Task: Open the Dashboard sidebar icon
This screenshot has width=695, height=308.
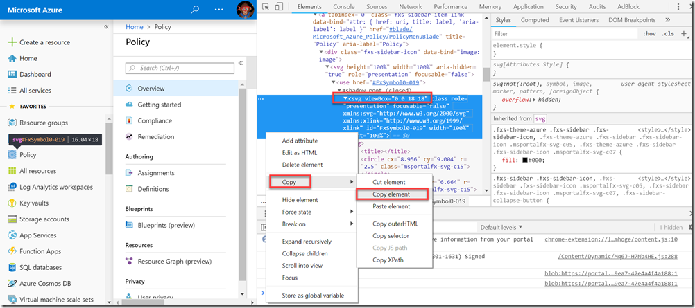Action: [x=12, y=74]
